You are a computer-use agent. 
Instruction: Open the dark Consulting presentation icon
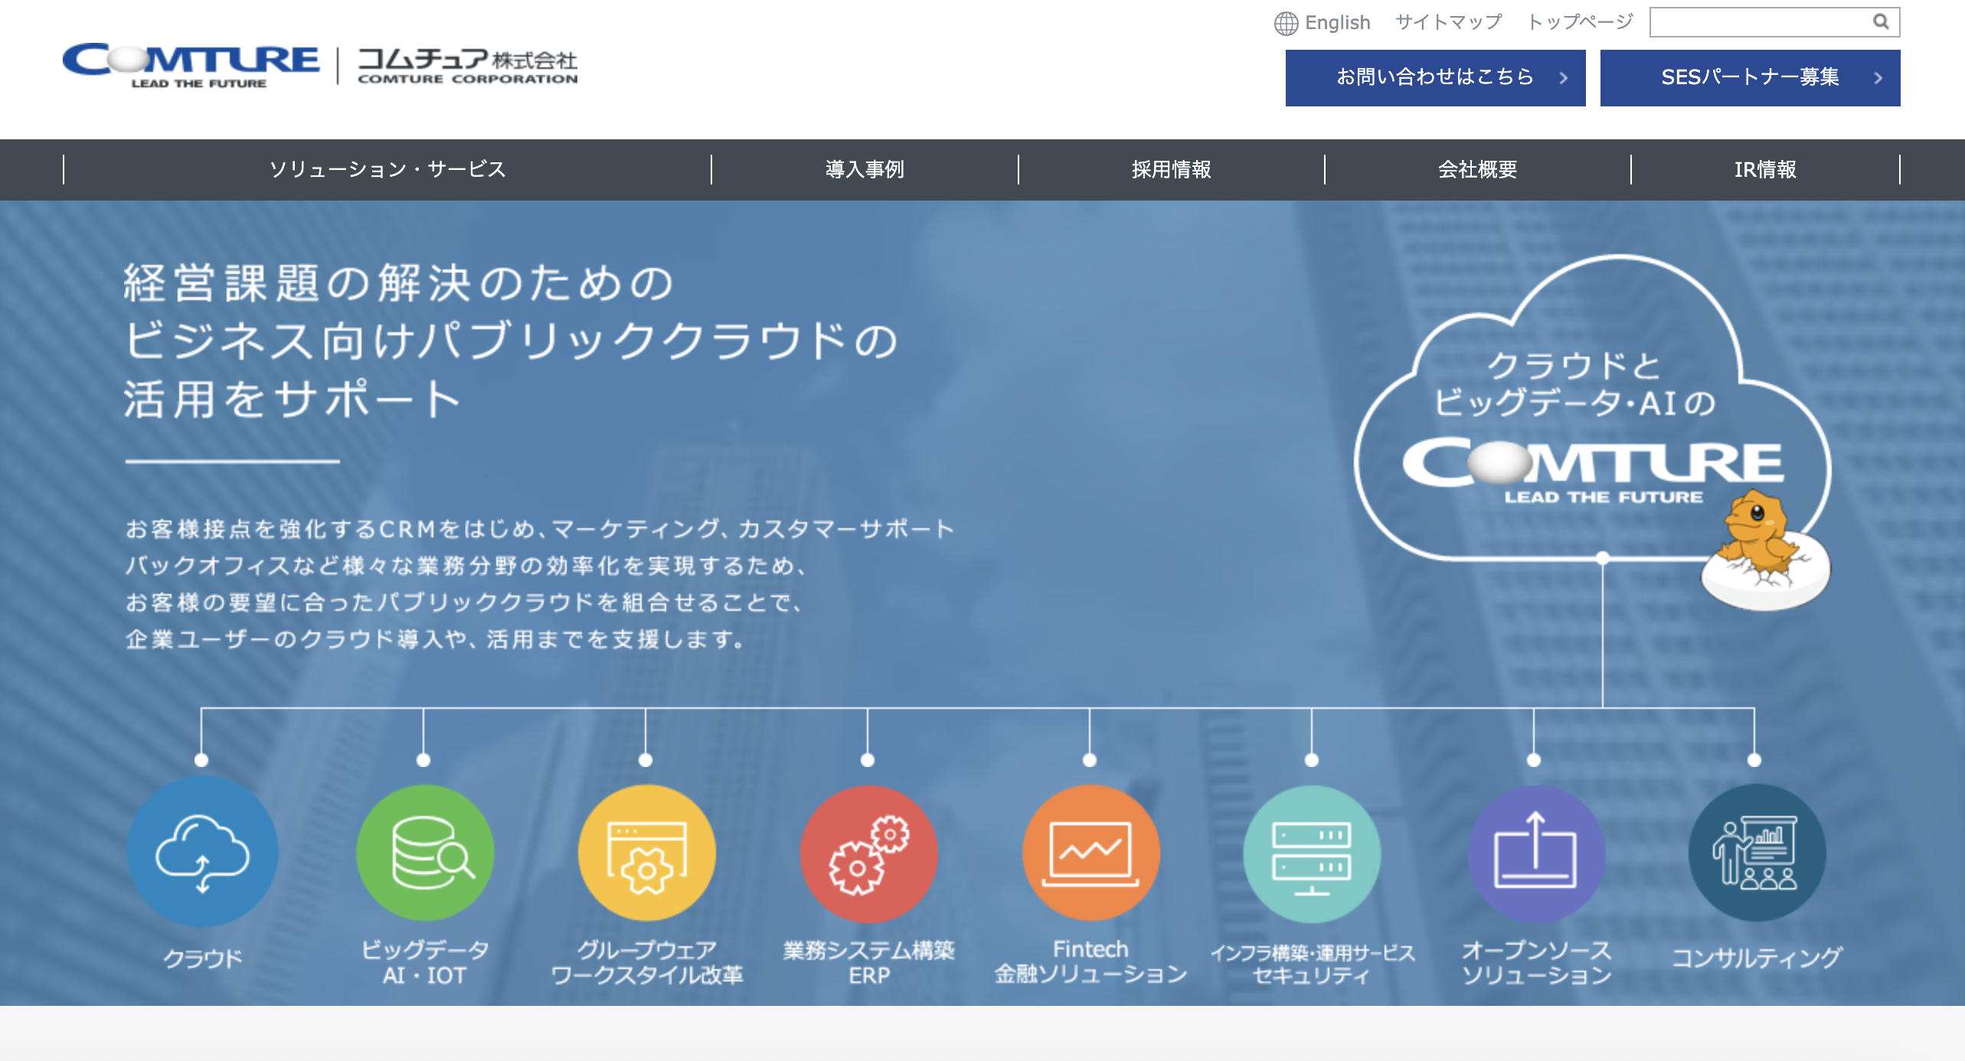(x=1757, y=853)
